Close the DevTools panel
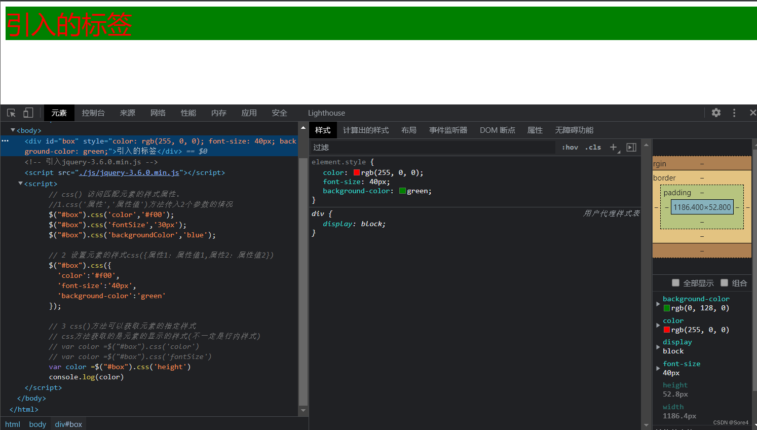Viewport: 757px width, 430px height. coord(752,113)
